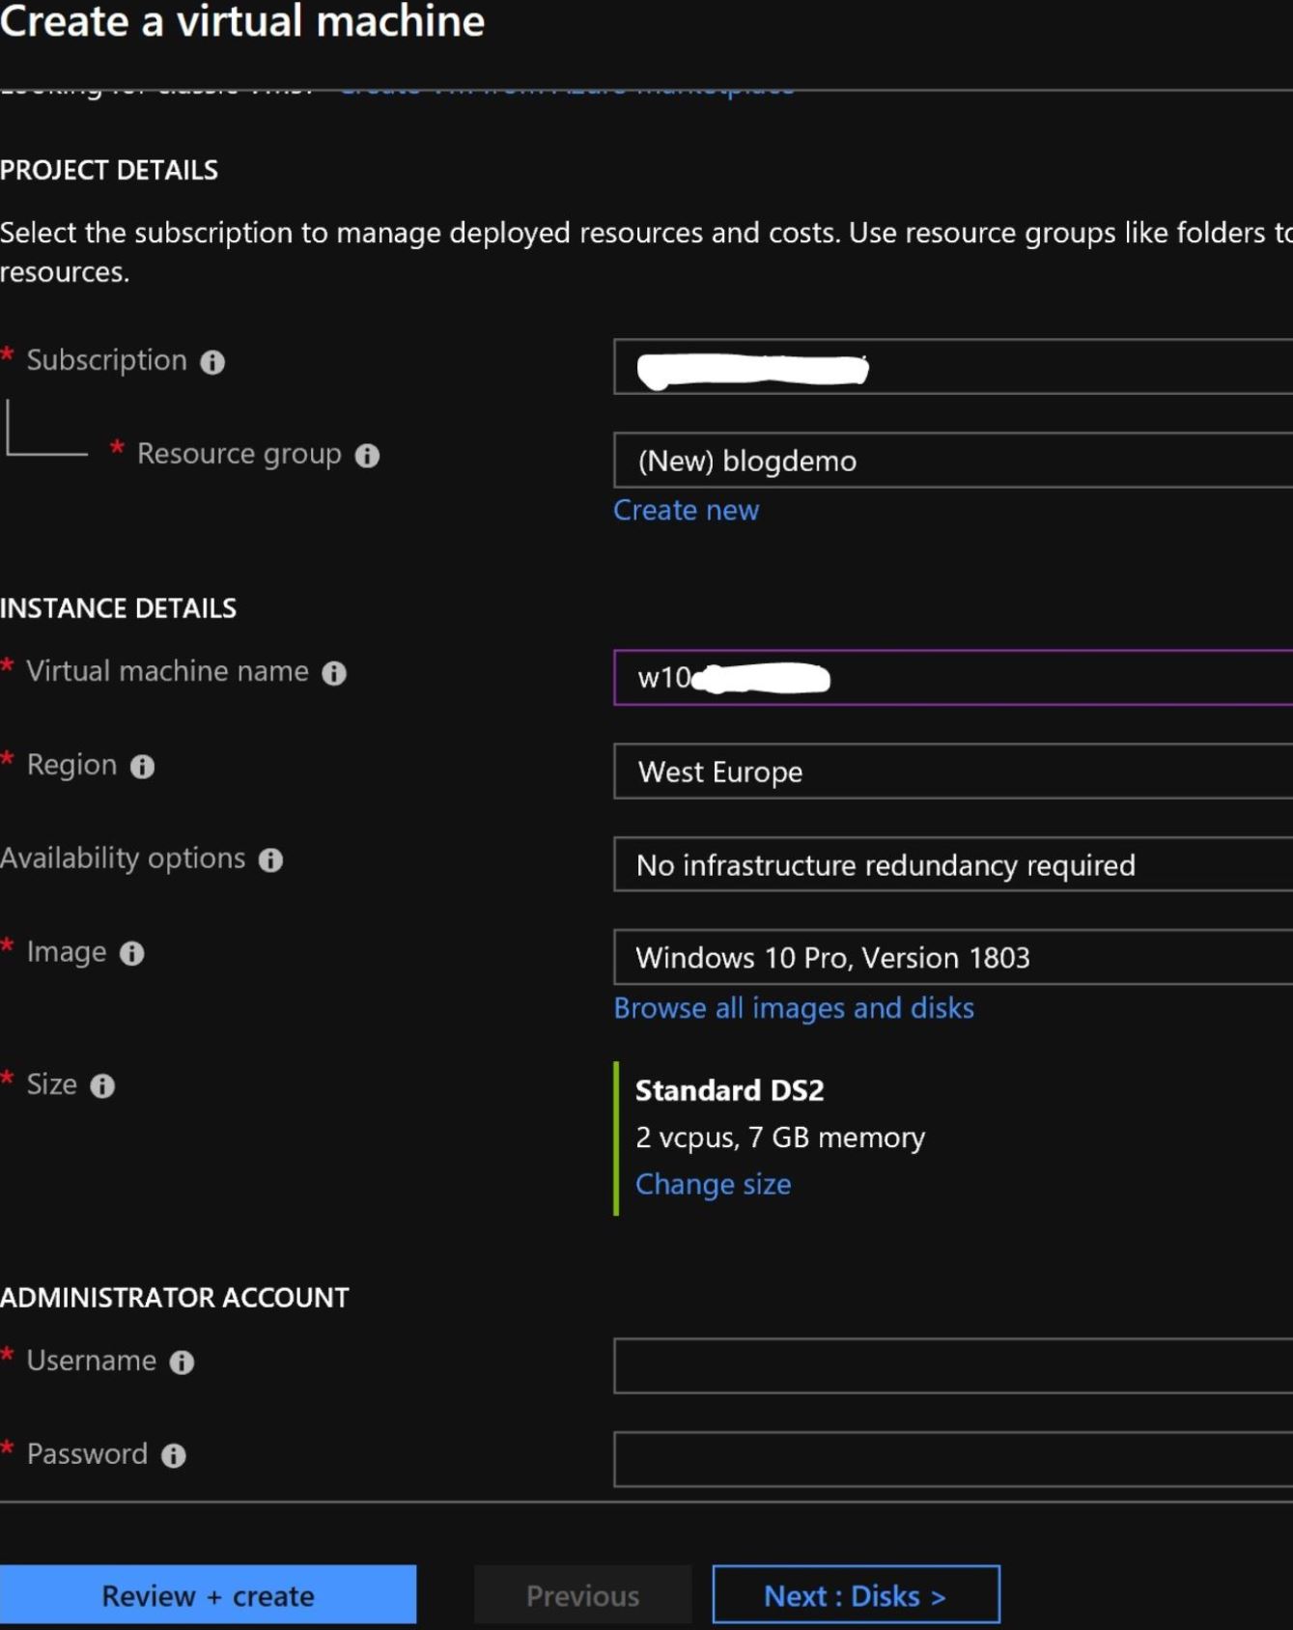Go to Next: Disks step
Image resolution: width=1293 pixels, height=1630 pixels.
click(x=856, y=1595)
